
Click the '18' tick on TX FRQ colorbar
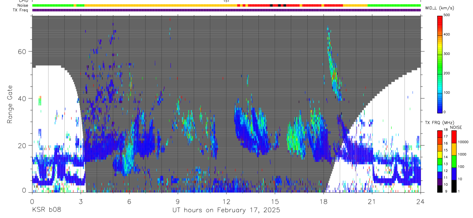coord(446,130)
